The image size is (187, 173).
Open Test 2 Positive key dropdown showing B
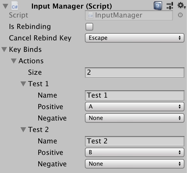click(x=135, y=152)
